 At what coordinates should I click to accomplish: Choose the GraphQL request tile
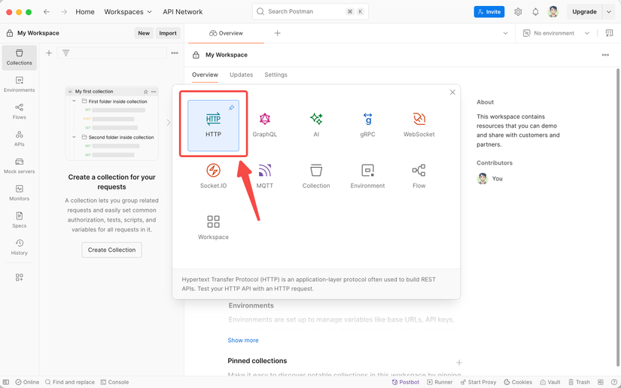[x=264, y=126]
